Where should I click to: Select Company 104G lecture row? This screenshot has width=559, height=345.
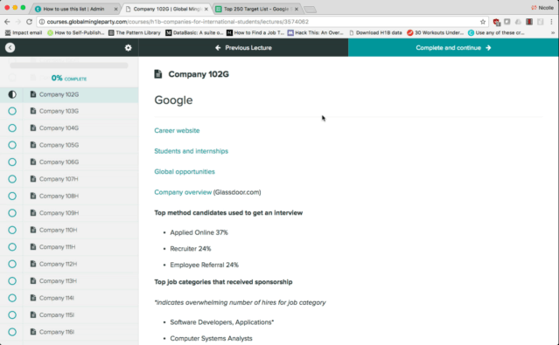[x=69, y=128]
